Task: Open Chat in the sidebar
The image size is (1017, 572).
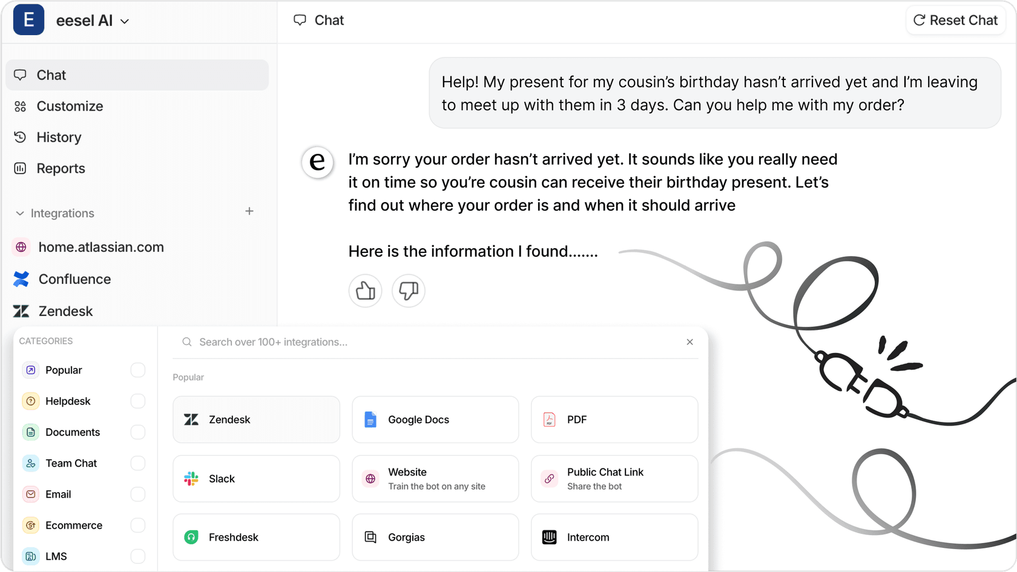Action: click(x=137, y=75)
